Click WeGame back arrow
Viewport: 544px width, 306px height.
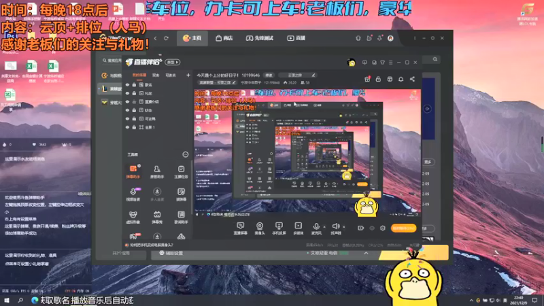tap(155, 38)
